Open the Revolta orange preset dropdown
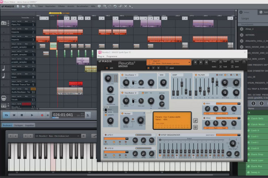 point(169,62)
